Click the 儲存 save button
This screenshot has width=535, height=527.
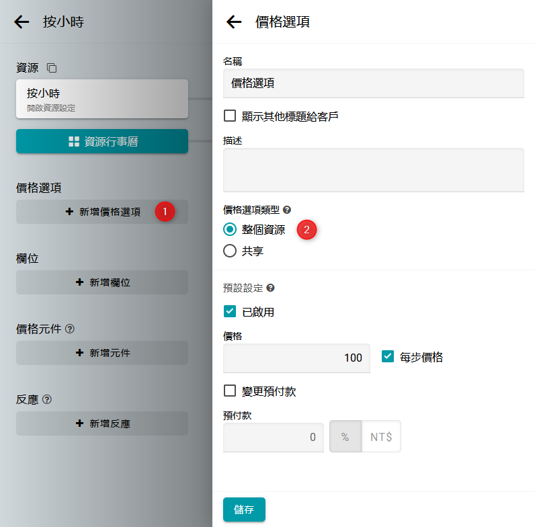[244, 510]
